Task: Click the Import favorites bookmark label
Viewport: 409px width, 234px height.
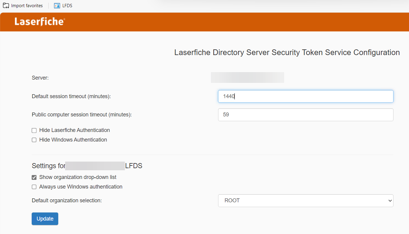Action: tap(27, 6)
